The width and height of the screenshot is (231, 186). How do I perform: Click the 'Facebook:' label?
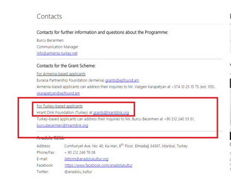click(45, 165)
